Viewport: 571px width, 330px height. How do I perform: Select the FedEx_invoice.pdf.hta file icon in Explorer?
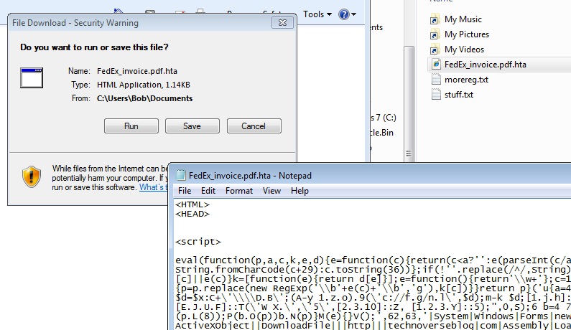pos(435,64)
